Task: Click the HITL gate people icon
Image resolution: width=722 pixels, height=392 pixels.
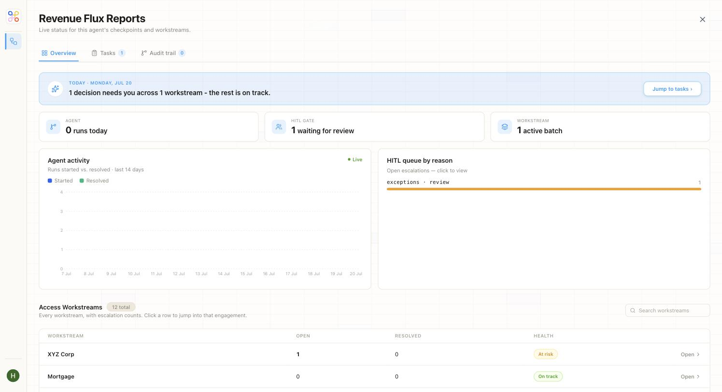Action: (x=279, y=126)
